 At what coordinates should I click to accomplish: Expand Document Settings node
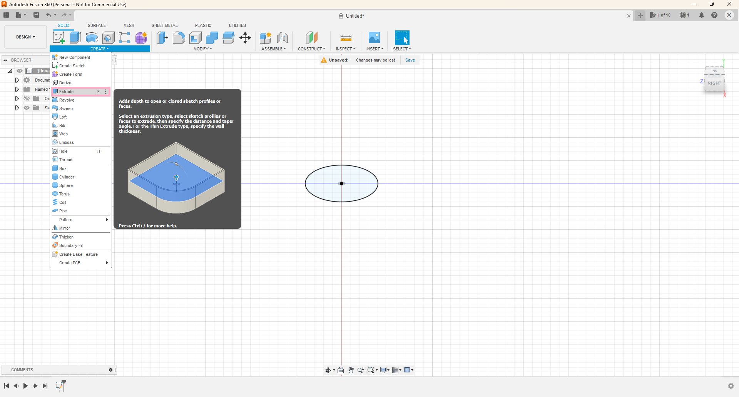(x=17, y=80)
